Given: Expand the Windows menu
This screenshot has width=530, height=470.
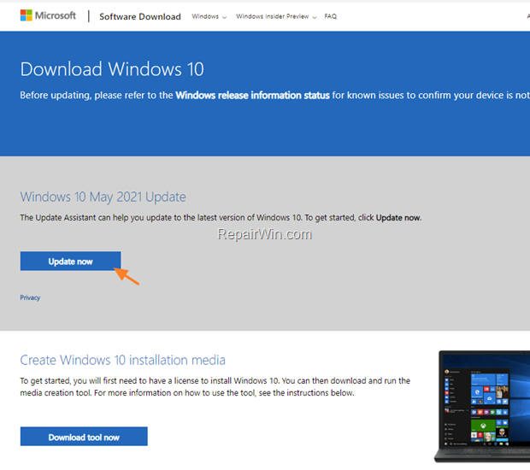Looking at the screenshot, I should [x=209, y=16].
